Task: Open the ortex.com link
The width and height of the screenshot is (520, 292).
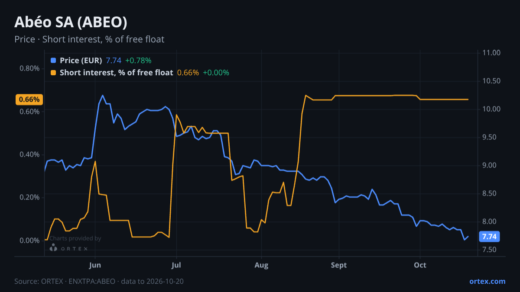Action: click(x=487, y=281)
